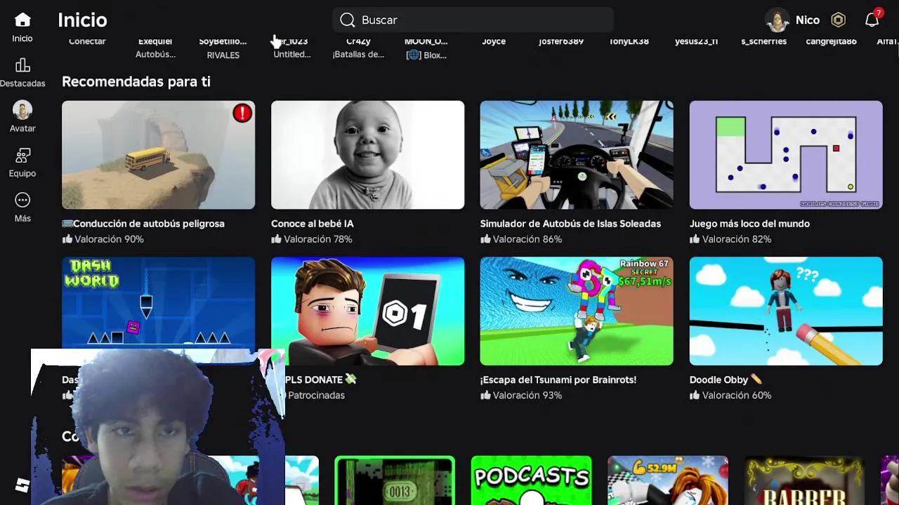
Task: Click "Valoración 86%" rating text
Action: click(x=527, y=239)
